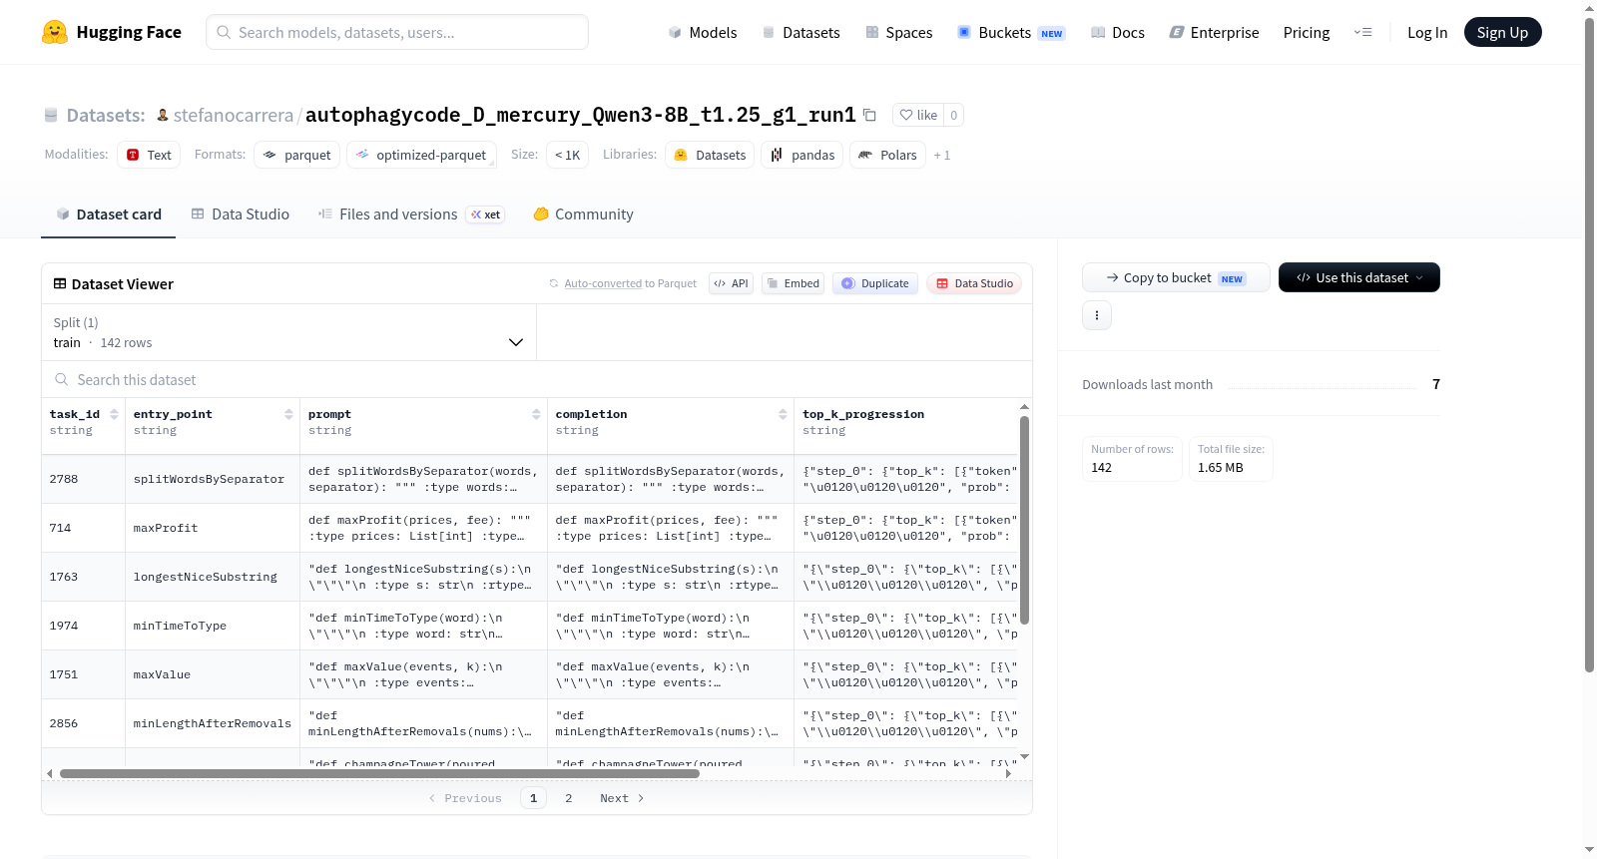Click the Hugging Face logo
The height and width of the screenshot is (859, 1597).
tap(112, 32)
